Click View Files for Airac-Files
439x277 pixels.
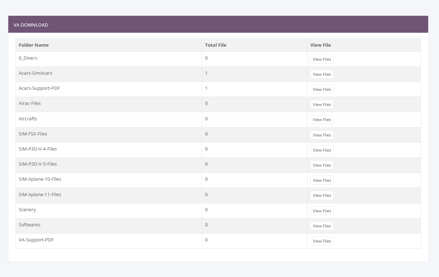click(322, 105)
